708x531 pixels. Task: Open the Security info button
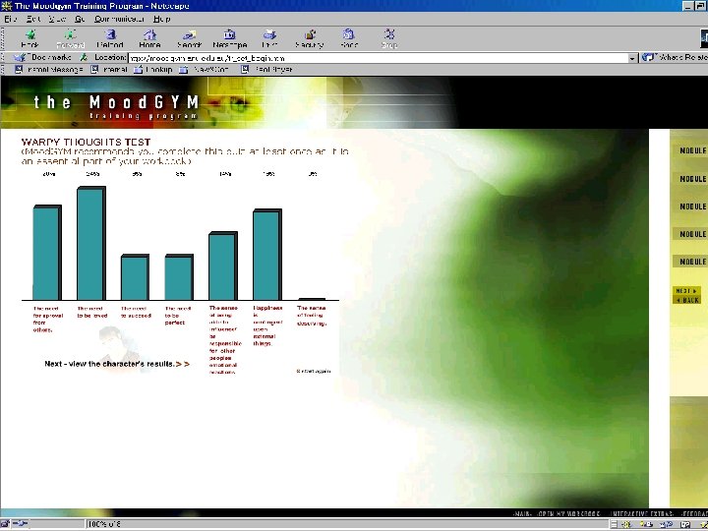click(x=310, y=39)
